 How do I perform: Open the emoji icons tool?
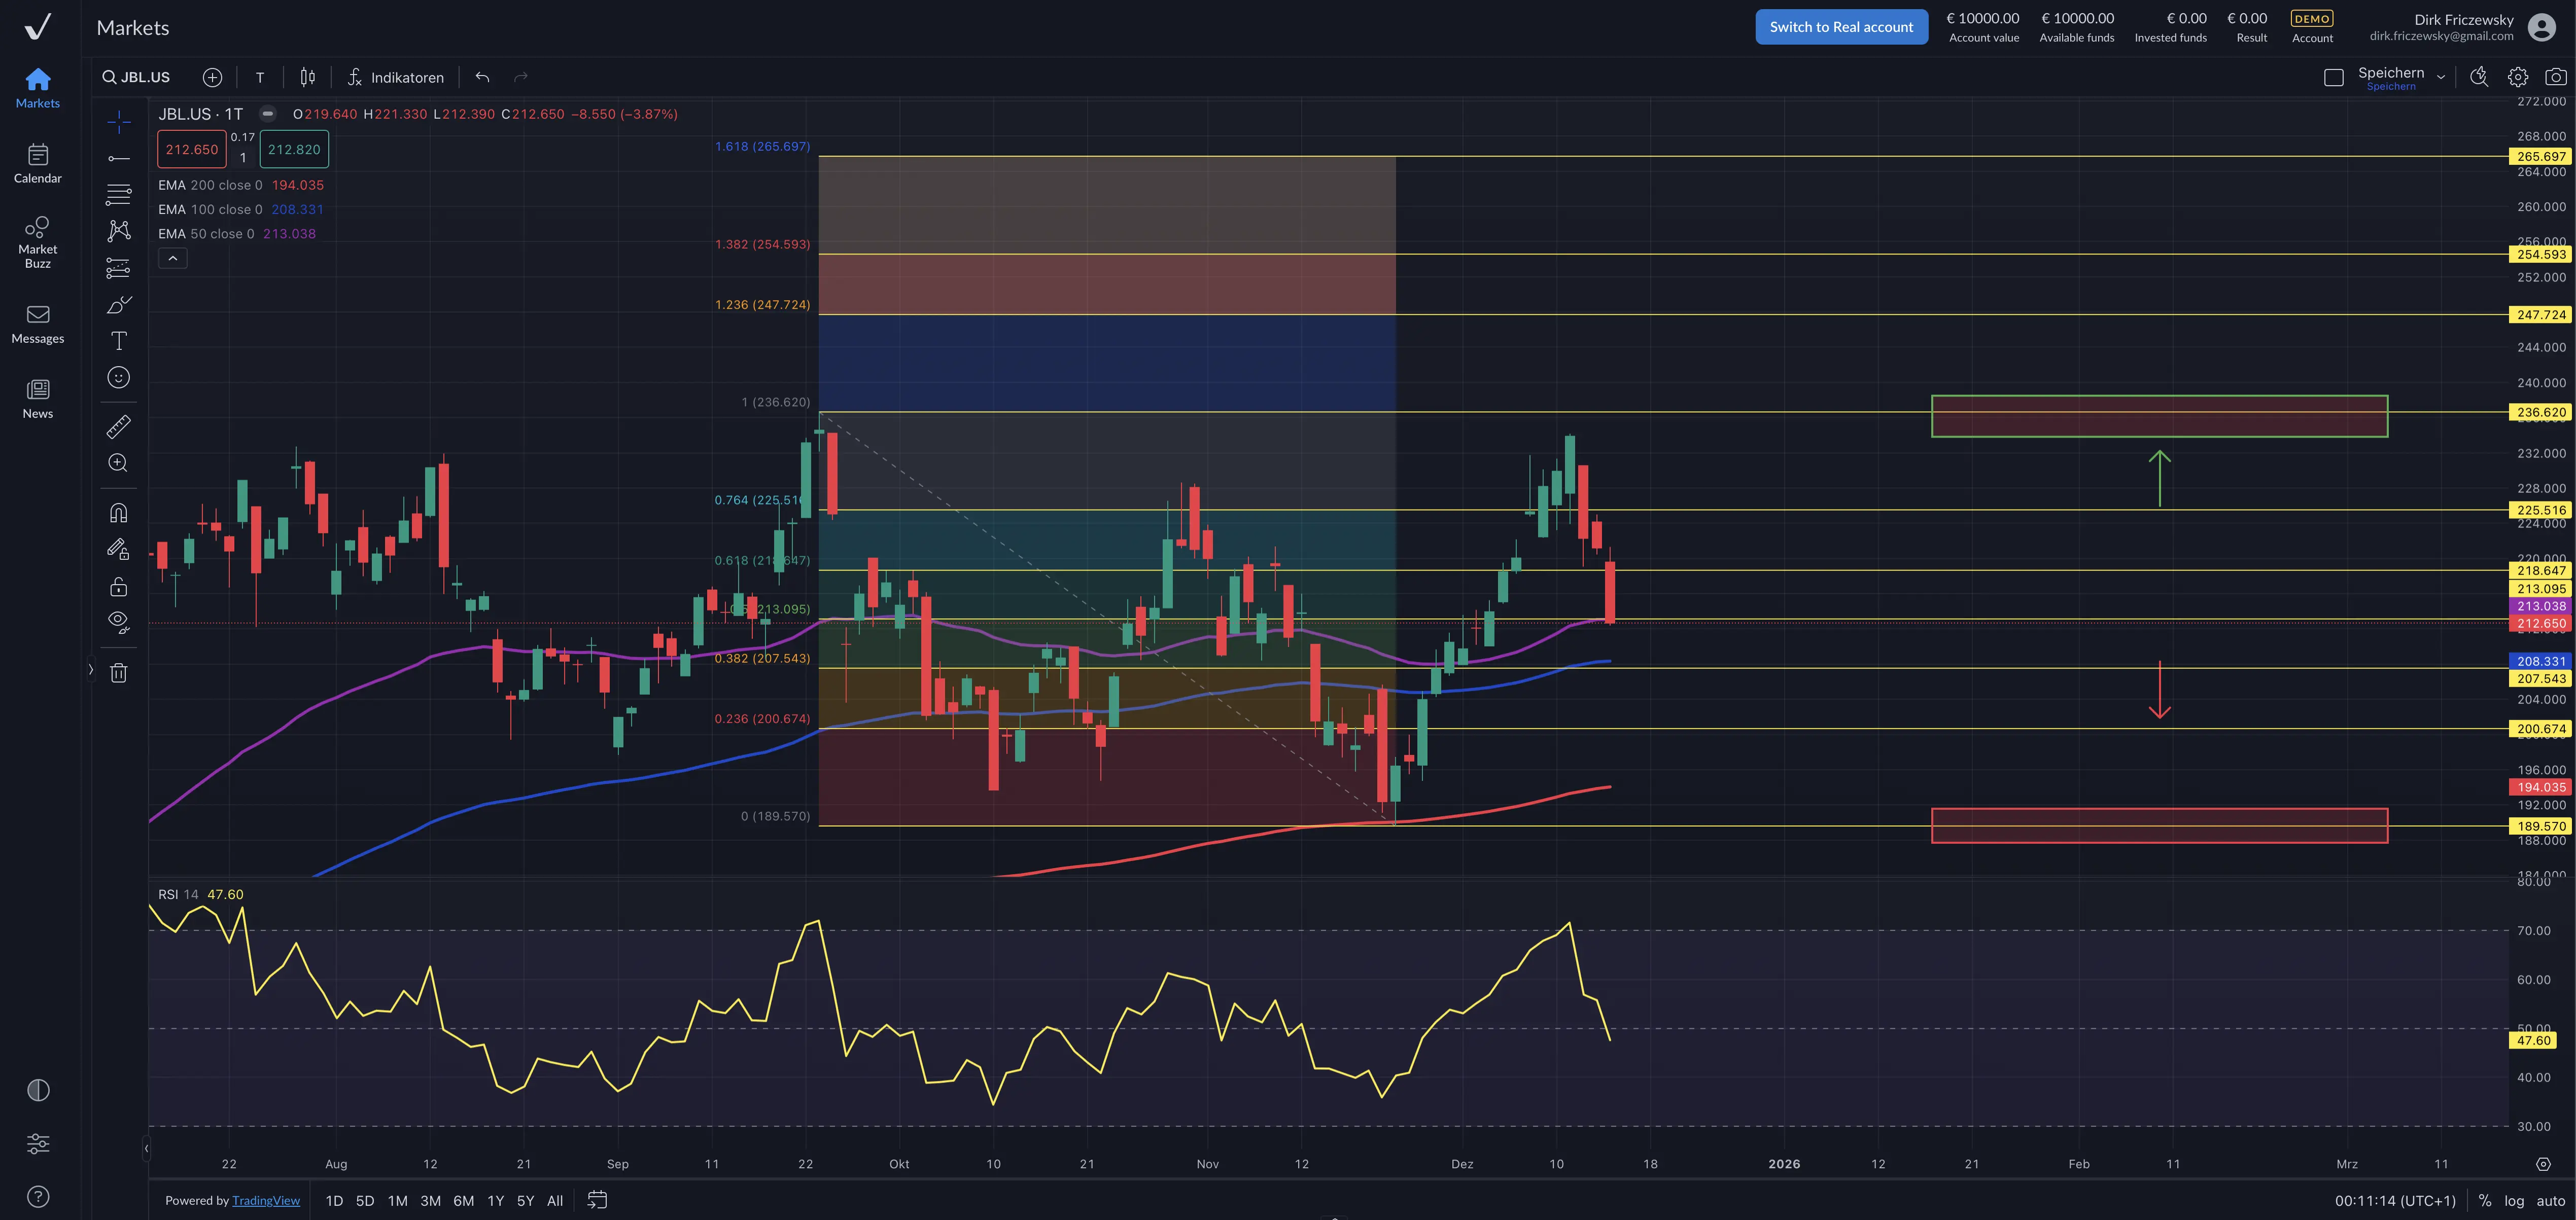[118, 378]
